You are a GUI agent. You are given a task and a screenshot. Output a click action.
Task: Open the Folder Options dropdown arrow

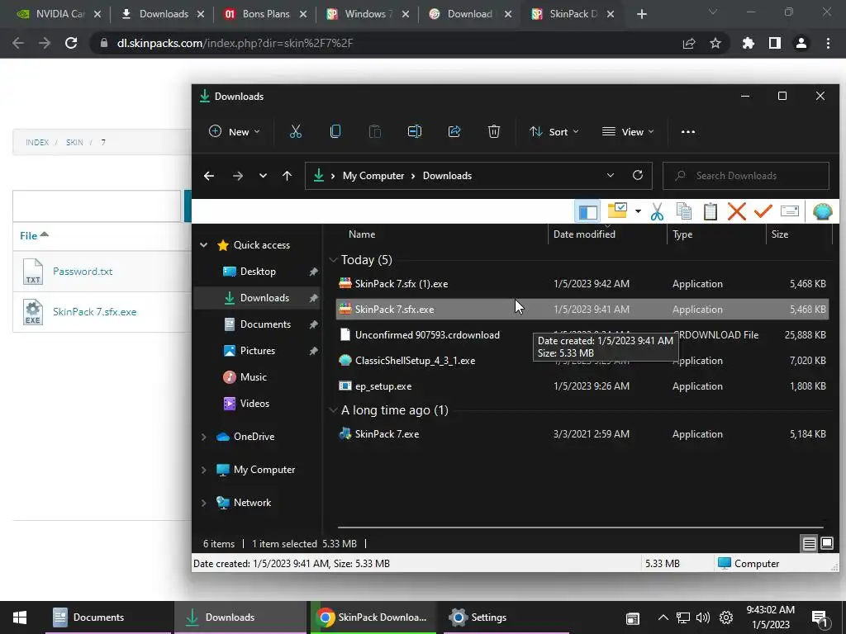638,211
